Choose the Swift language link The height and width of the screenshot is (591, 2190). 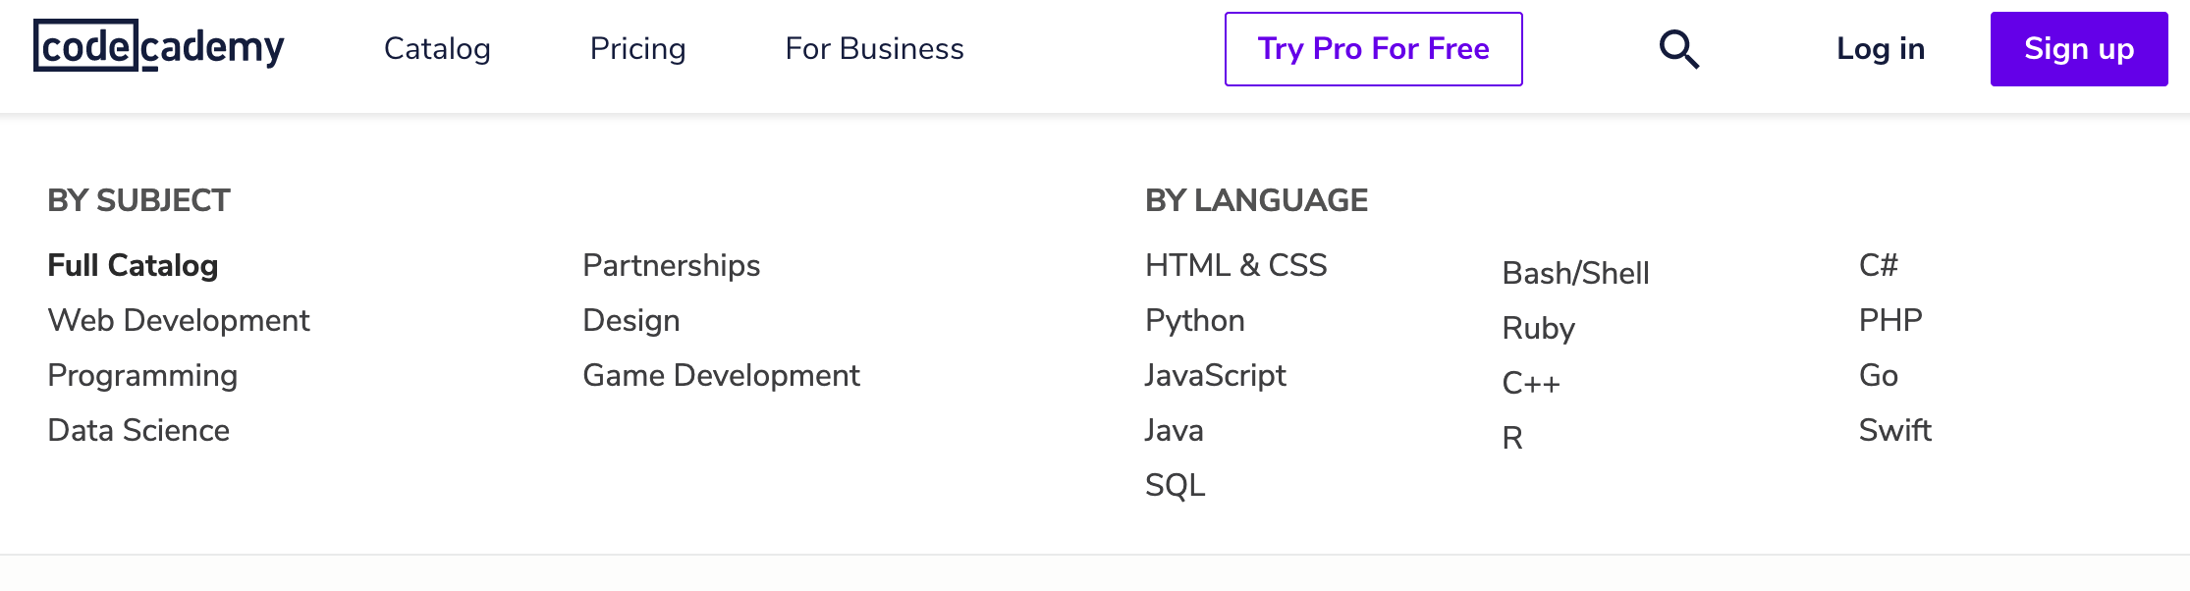[x=1894, y=430]
